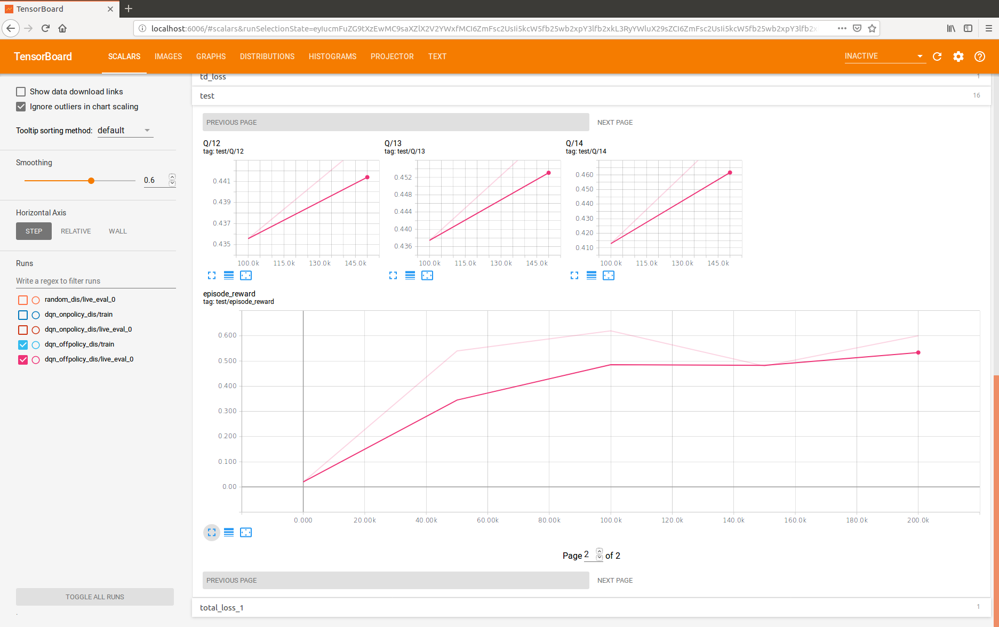Toggle log scale on the Q/13 chart
Screen dimensions: 999x627
tap(410, 275)
